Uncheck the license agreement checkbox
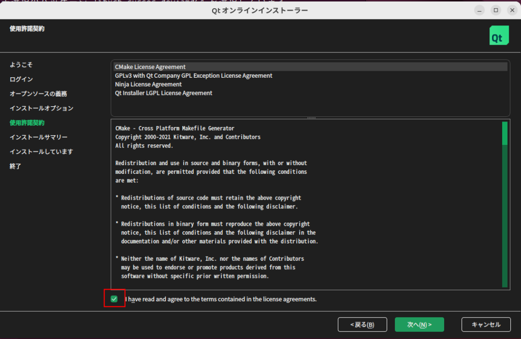This screenshot has width=521, height=339. [114, 299]
